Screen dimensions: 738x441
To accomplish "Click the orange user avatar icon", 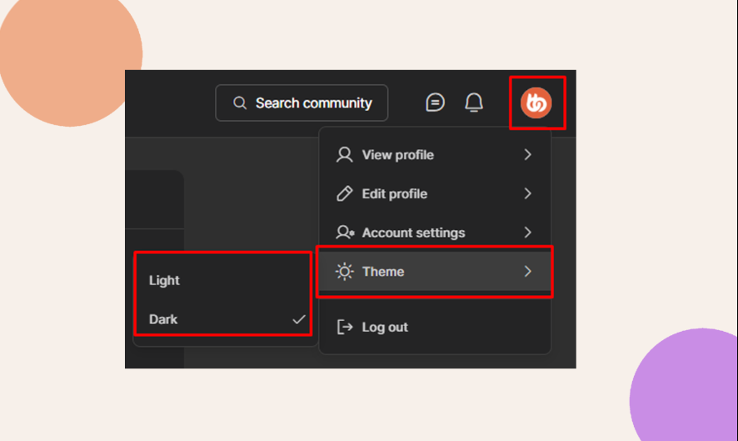I will [536, 103].
